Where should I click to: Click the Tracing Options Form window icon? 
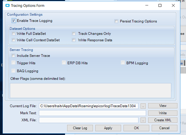8,5
